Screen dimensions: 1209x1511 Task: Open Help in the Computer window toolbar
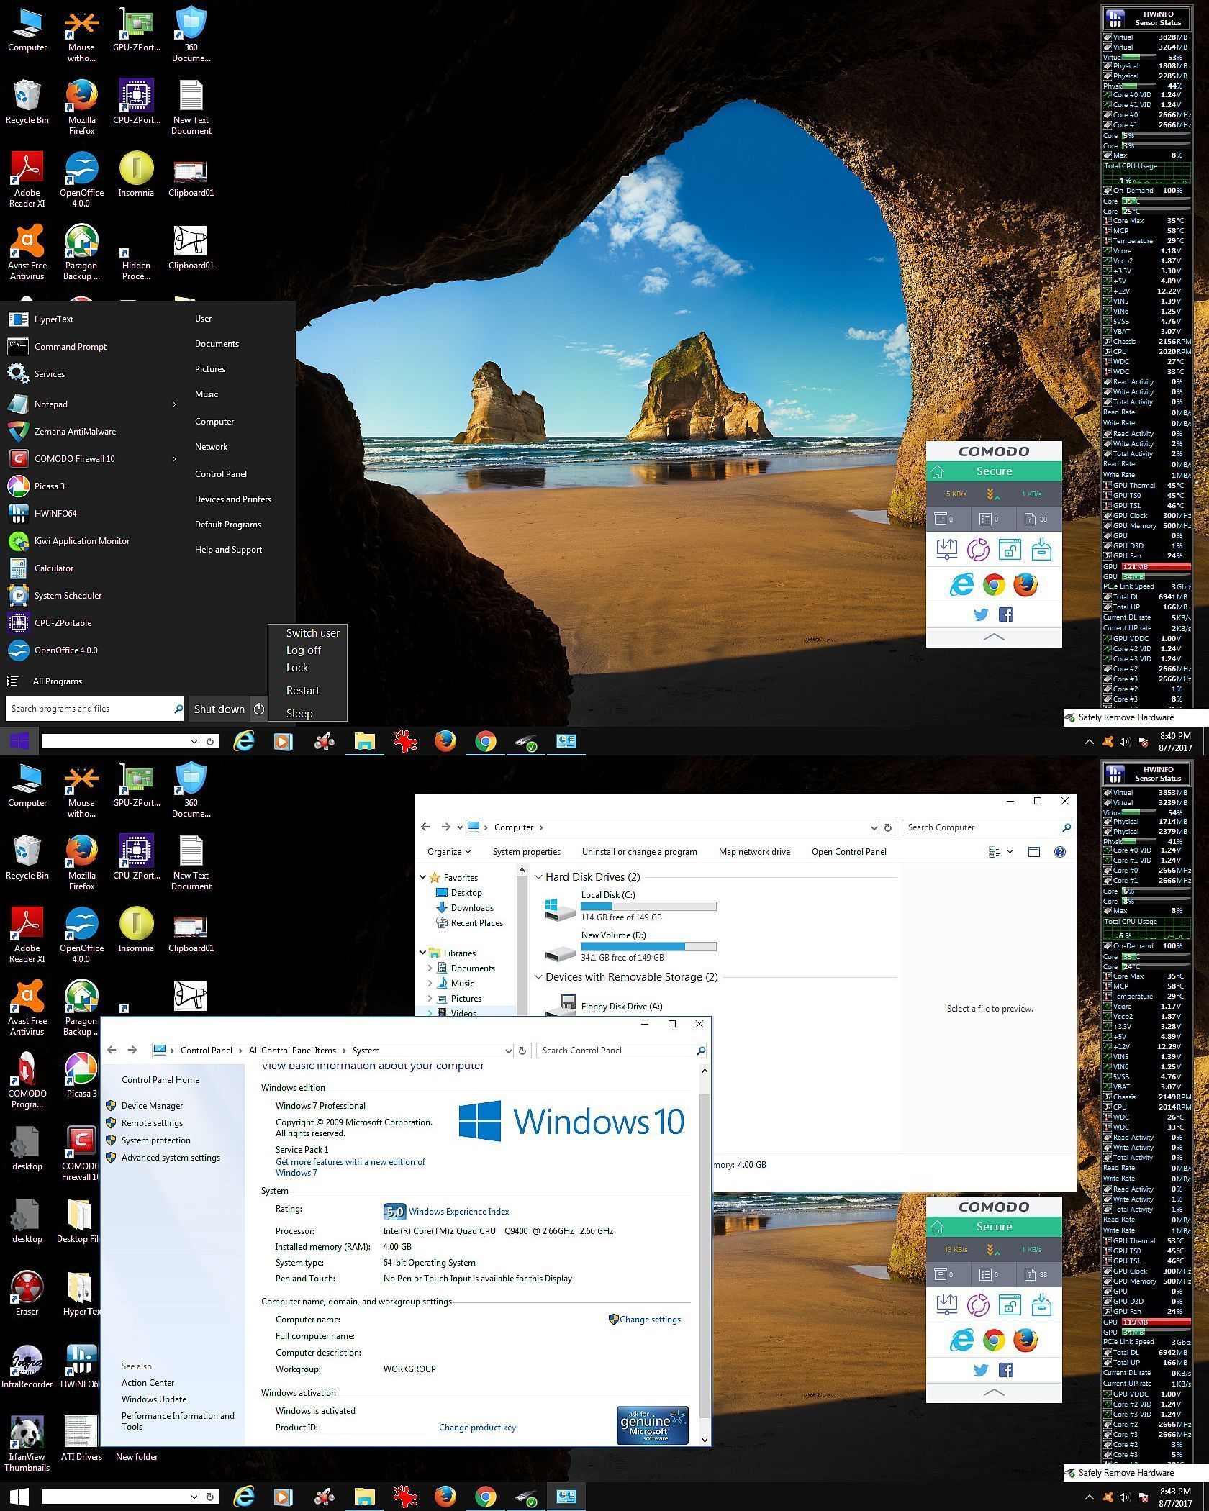coord(1059,852)
